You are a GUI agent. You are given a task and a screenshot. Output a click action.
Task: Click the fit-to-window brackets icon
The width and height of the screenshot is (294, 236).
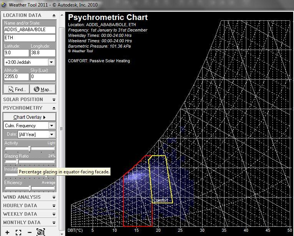tap(18, 232)
